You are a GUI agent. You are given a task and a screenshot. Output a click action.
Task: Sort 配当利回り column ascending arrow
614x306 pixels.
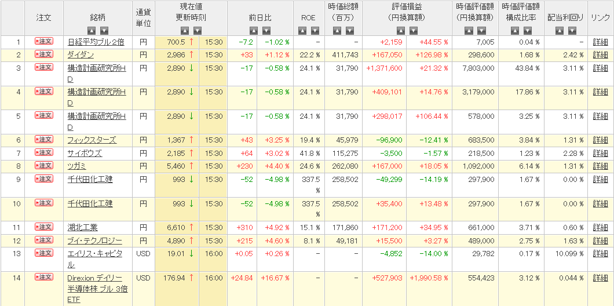click(560, 30)
